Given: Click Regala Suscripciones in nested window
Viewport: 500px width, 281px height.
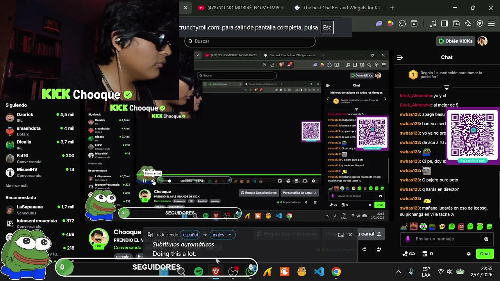Looking at the screenshot, I should [259, 192].
